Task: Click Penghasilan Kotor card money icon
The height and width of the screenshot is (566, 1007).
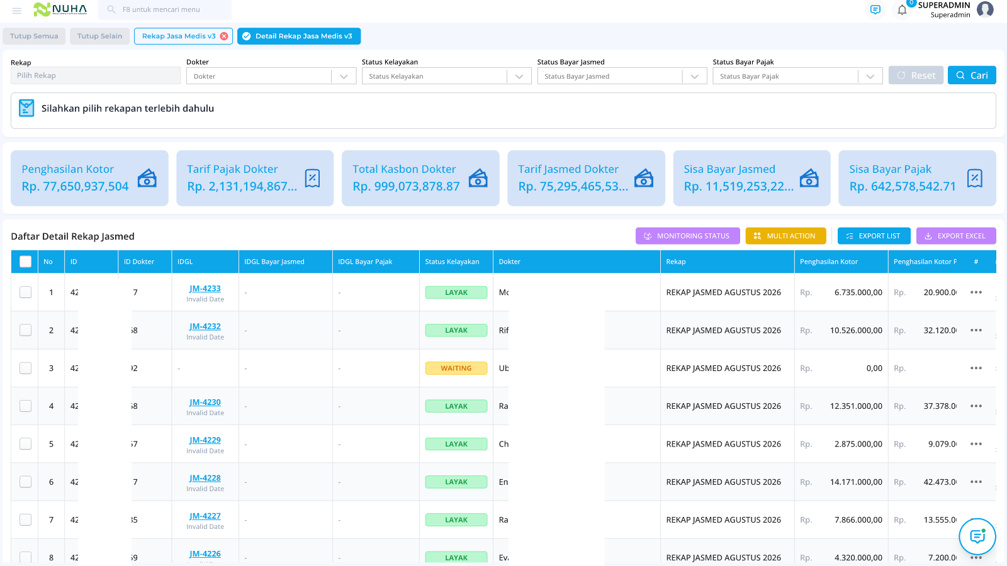Action: pyautogui.click(x=147, y=178)
